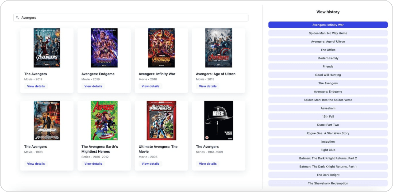The image size is (393, 192).
Task: Click Batman: The Dark Knight Returns, Part 2
Action: click(328, 158)
